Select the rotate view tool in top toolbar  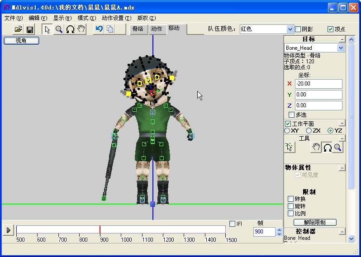tap(70, 29)
